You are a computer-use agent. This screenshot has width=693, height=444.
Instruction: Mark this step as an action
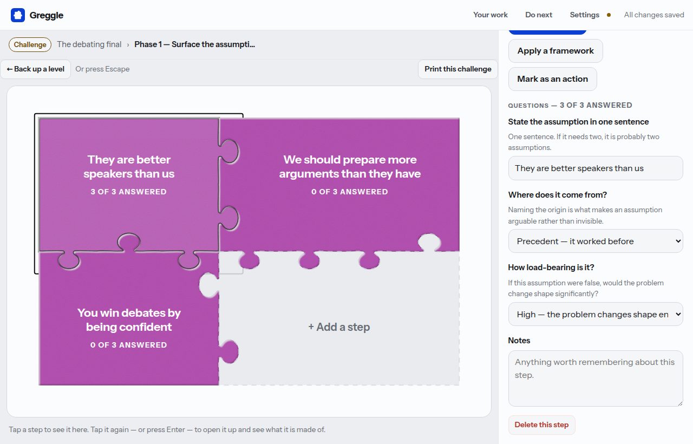click(552, 79)
